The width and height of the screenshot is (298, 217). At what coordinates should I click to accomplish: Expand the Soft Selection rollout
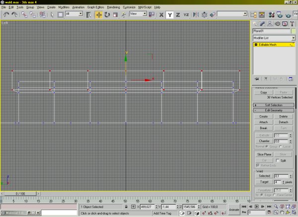(x=274, y=105)
